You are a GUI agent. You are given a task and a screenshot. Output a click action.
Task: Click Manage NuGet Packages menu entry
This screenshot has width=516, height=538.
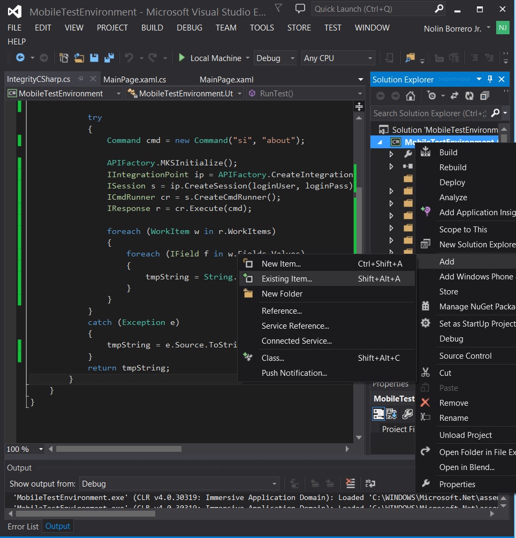pyautogui.click(x=466, y=306)
